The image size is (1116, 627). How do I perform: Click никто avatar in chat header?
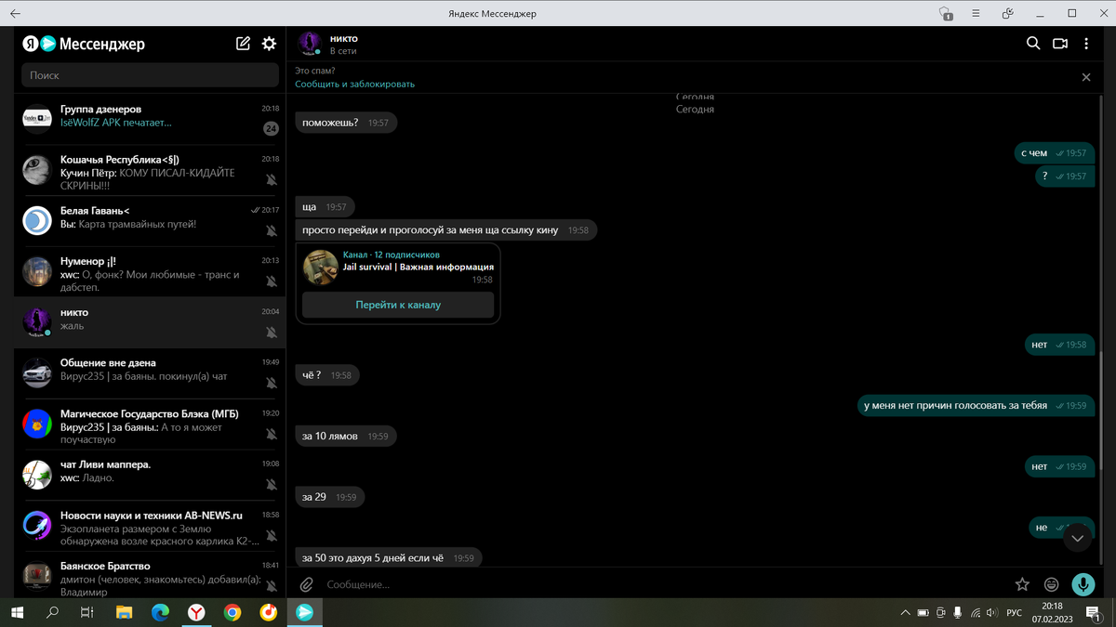309,44
